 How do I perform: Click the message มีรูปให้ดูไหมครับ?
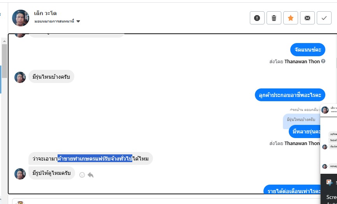point(52,173)
